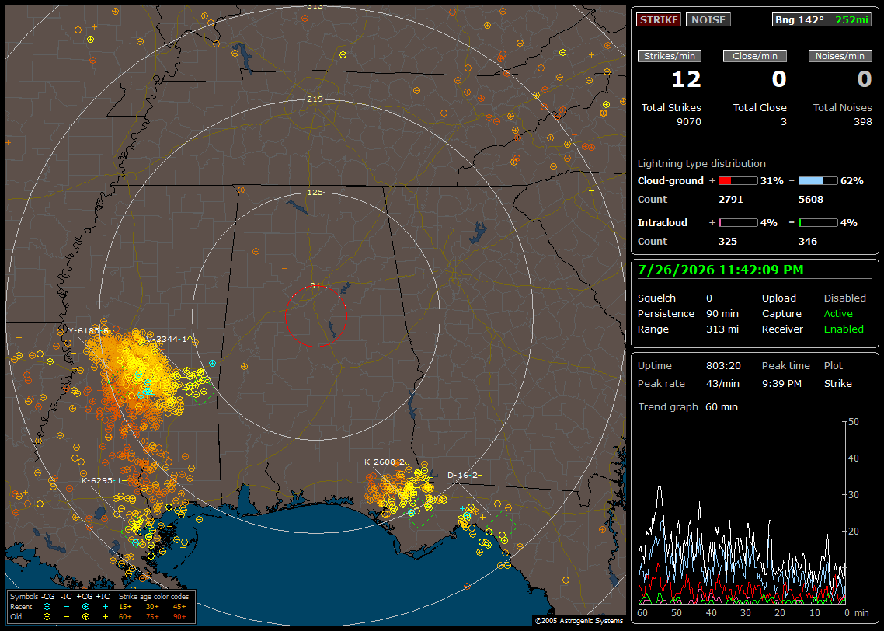Click the Trend graph 60 min label
Viewport: 884px width, 631px height.
pos(687,407)
